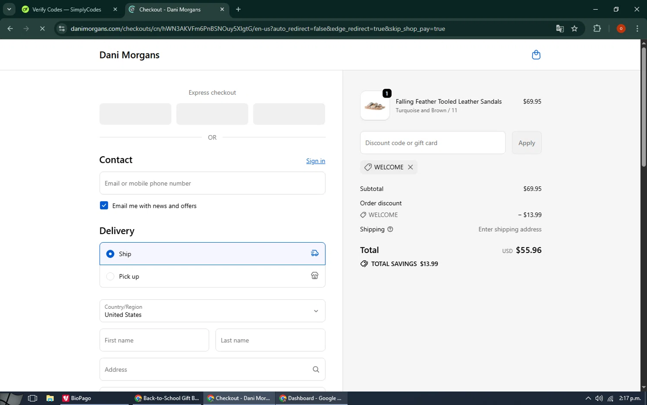Viewport: 647px width, 405px height.
Task: Click the Falling Feather Tooled Leather Sandals title
Action: 449,101
